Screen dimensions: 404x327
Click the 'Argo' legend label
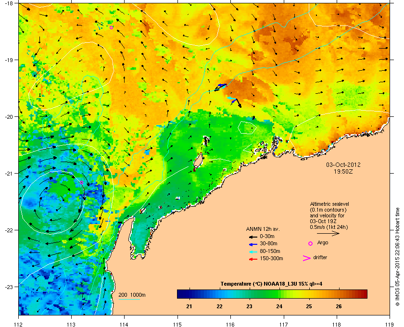coord(323,243)
